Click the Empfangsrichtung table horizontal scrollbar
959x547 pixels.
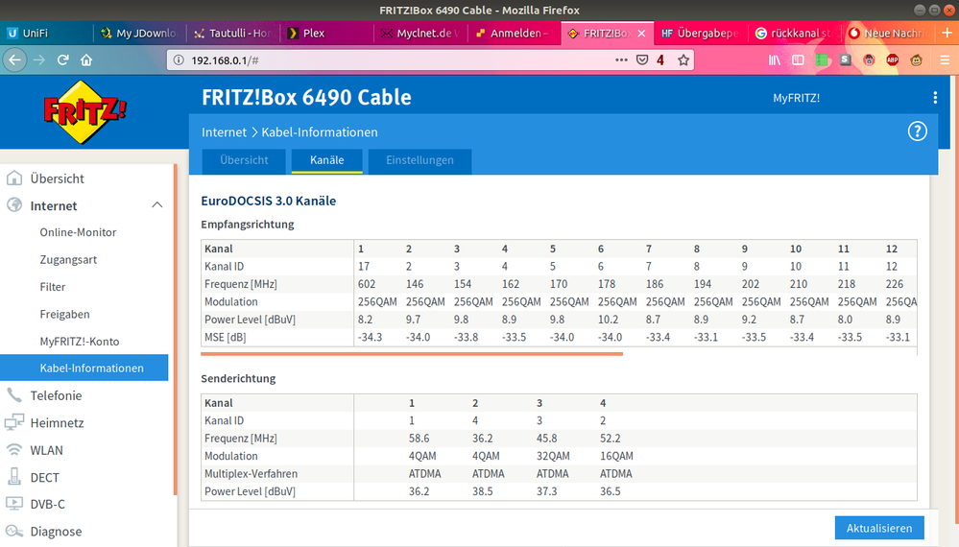412,353
